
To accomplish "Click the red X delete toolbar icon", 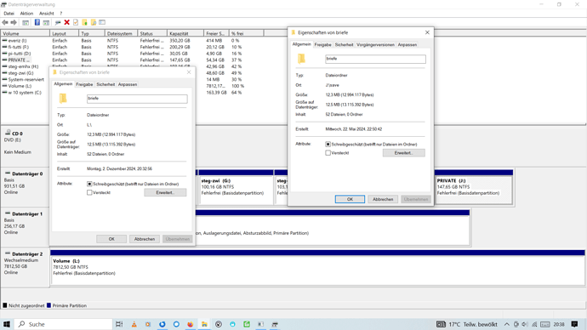I will [x=67, y=22].
